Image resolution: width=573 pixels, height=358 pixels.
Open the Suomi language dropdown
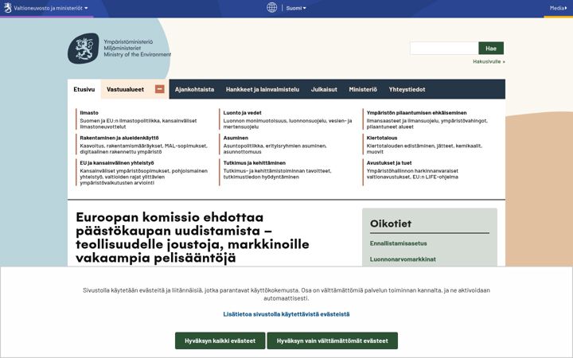click(296, 8)
